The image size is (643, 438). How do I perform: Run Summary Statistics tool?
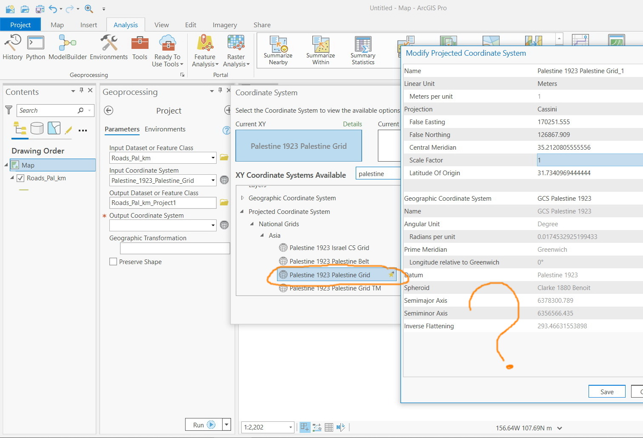pyautogui.click(x=363, y=50)
